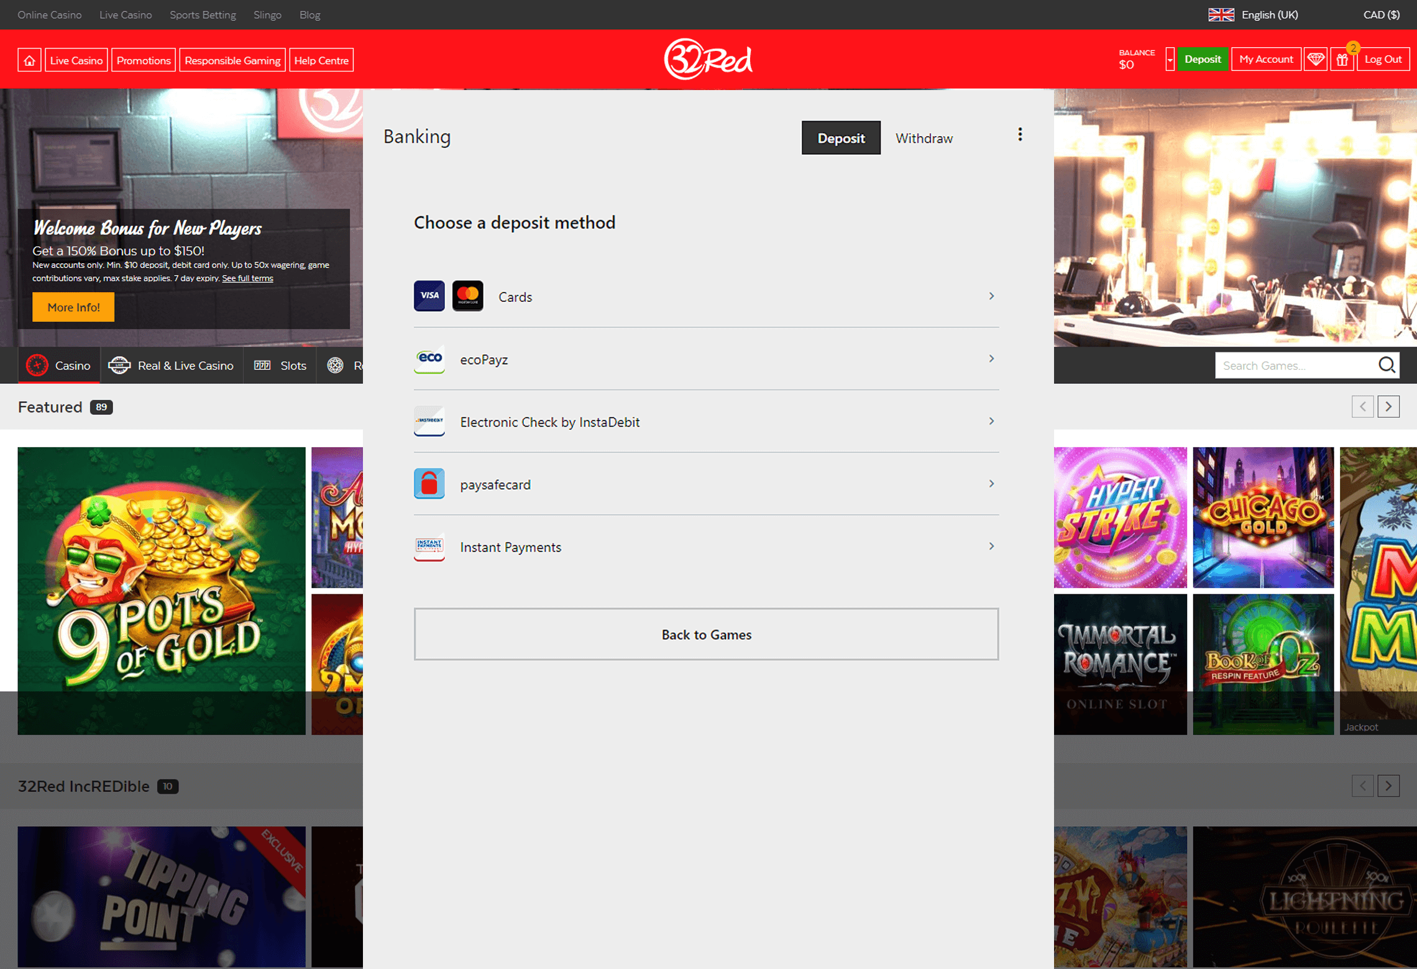The width and height of the screenshot is (1417, 969).
Task: Expand ecoPayz deposit method chevron
Action: click(x=991, y=359)
